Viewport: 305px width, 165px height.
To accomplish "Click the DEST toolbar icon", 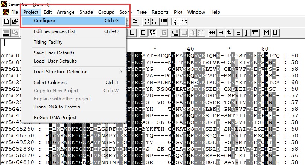I will click(x=152, y=33).
